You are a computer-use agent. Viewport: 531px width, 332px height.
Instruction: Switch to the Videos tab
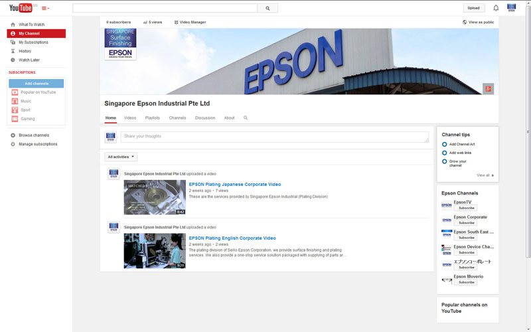(129, 118)
